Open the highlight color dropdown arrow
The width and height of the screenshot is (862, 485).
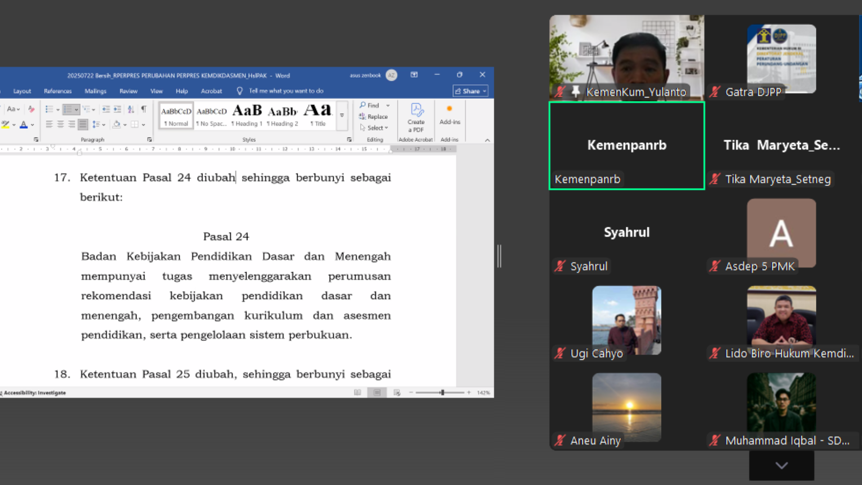pyautogui.click(x=14, y=125)
